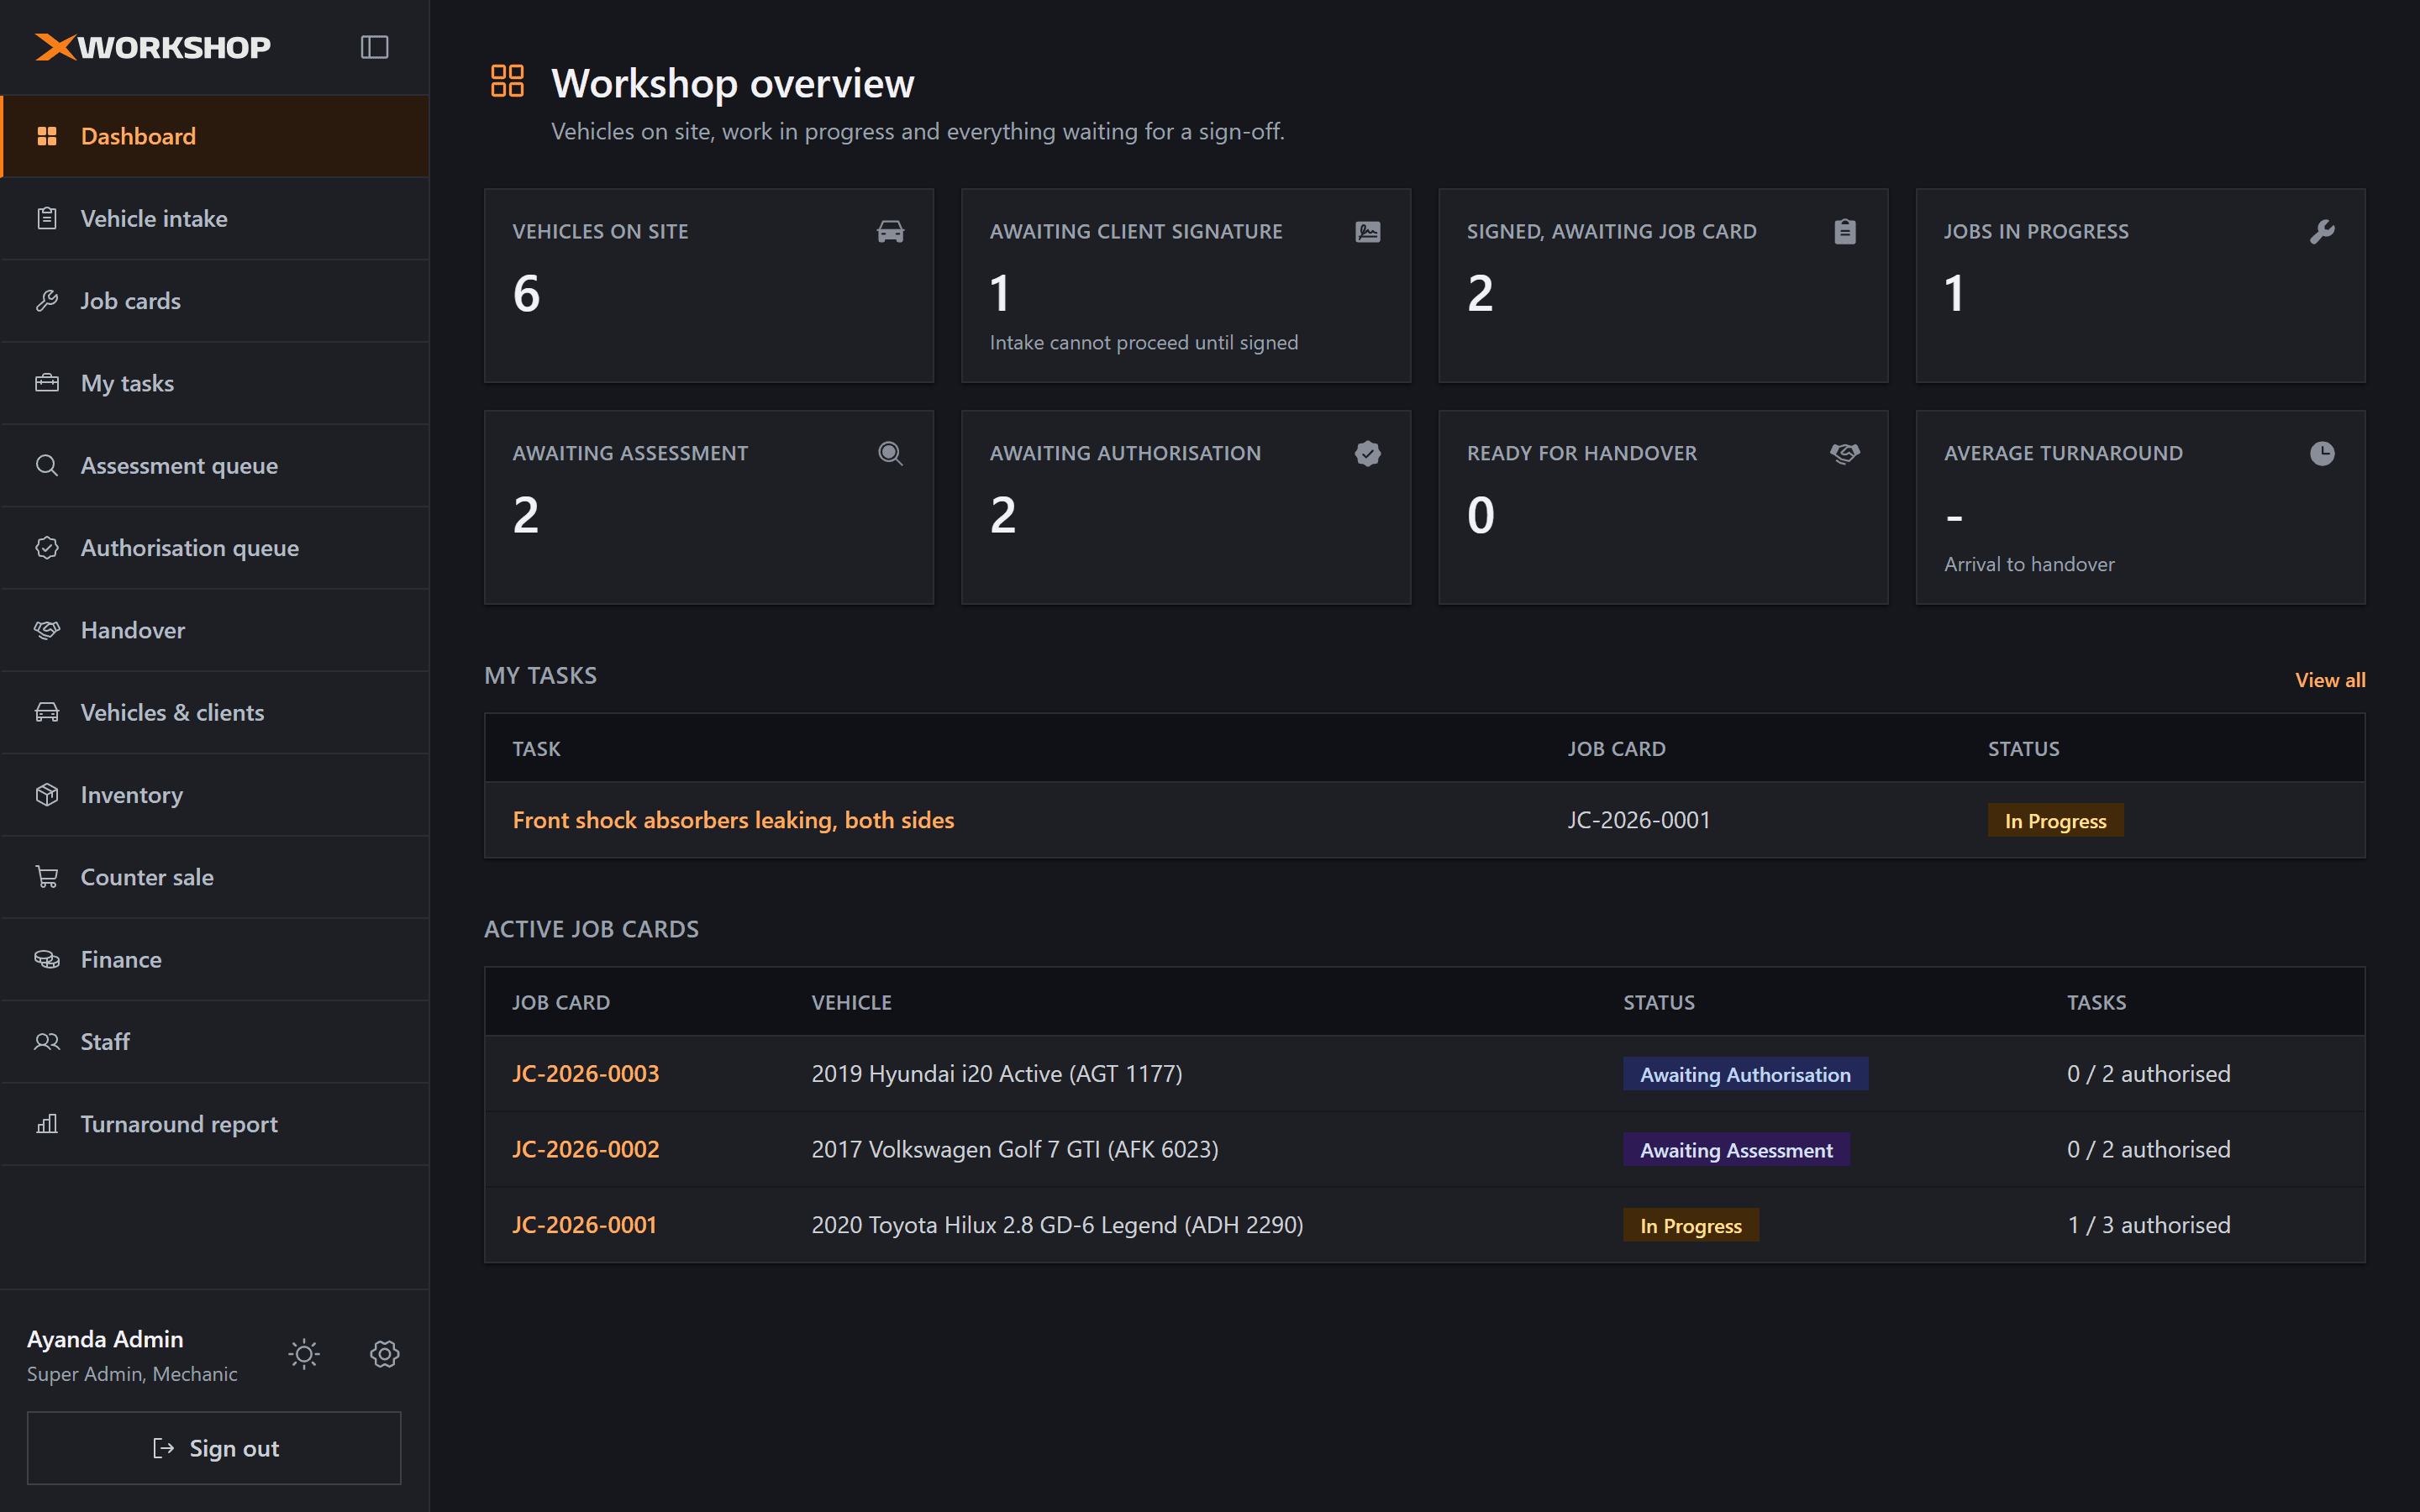Click the 1 / 3 authorised cell
The height and width of the screenshot is (1512, 2420).
click(x=2149, y=1225)
